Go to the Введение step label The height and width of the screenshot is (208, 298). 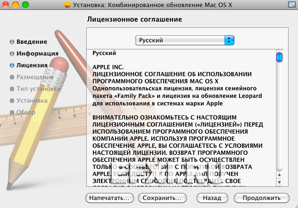coord(32,42)
